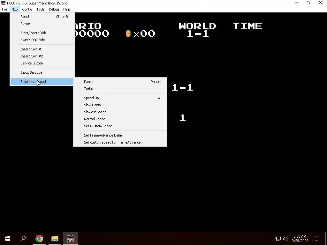Enable Turbo emulation

[120, 89]
